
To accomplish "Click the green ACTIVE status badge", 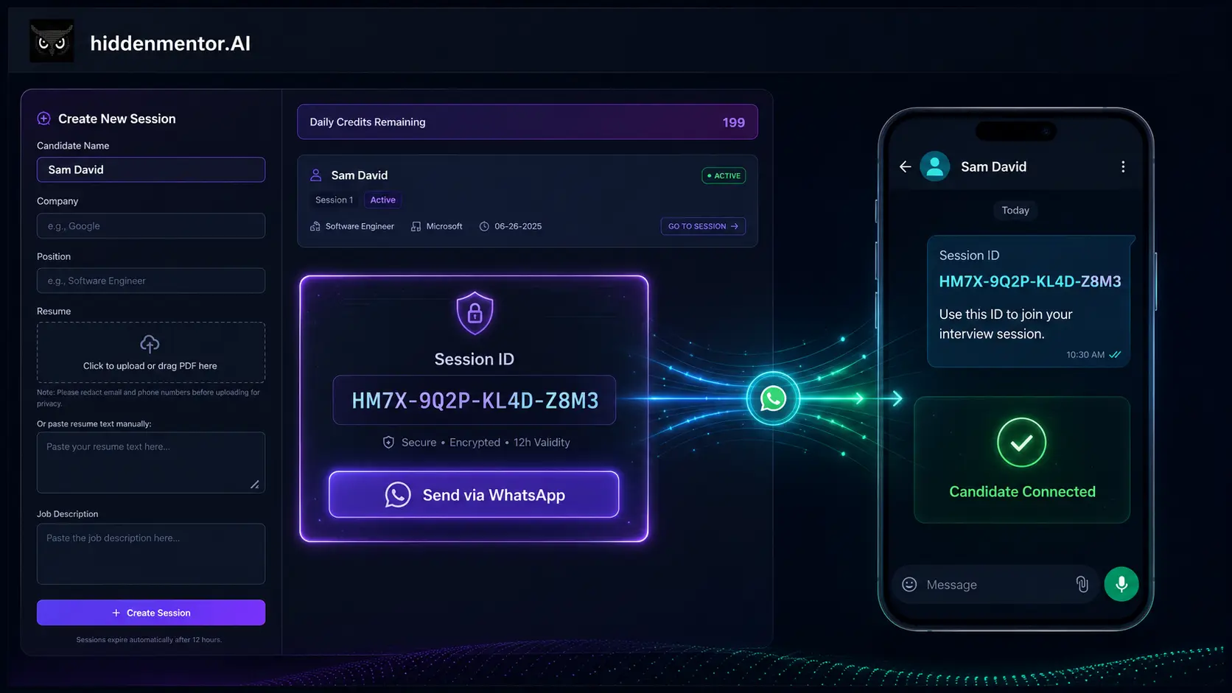I will [724, 176].
